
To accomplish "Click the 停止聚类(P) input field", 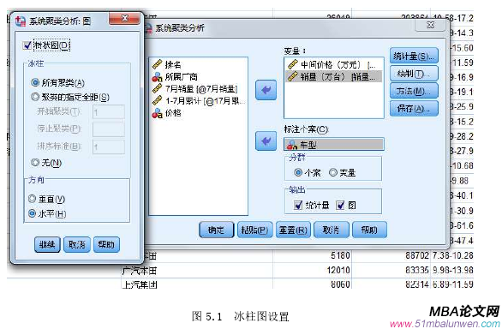I will (x=109, y=129).
